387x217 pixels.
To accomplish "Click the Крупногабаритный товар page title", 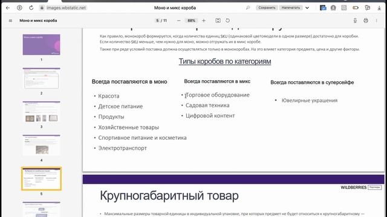I will point(169,196).
